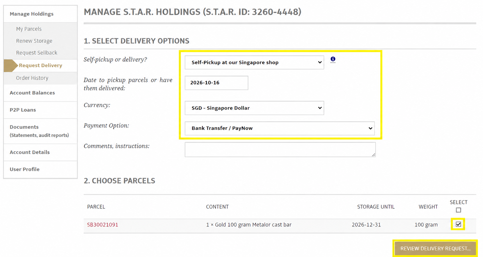Click the pickup date field 2026-10-16
483x257 pixels.
[216, 83]
